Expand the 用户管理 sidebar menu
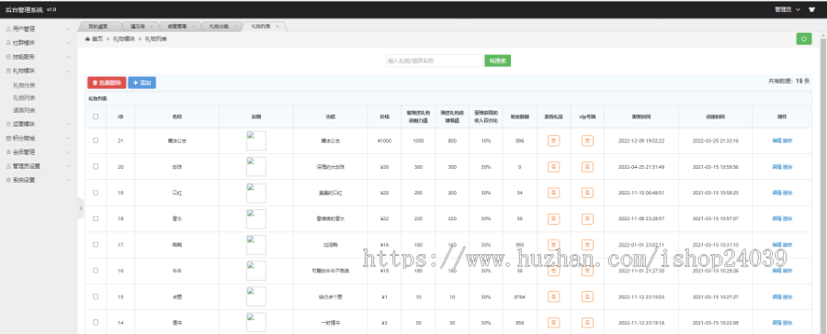827x334 pixels. pos(38,29)
